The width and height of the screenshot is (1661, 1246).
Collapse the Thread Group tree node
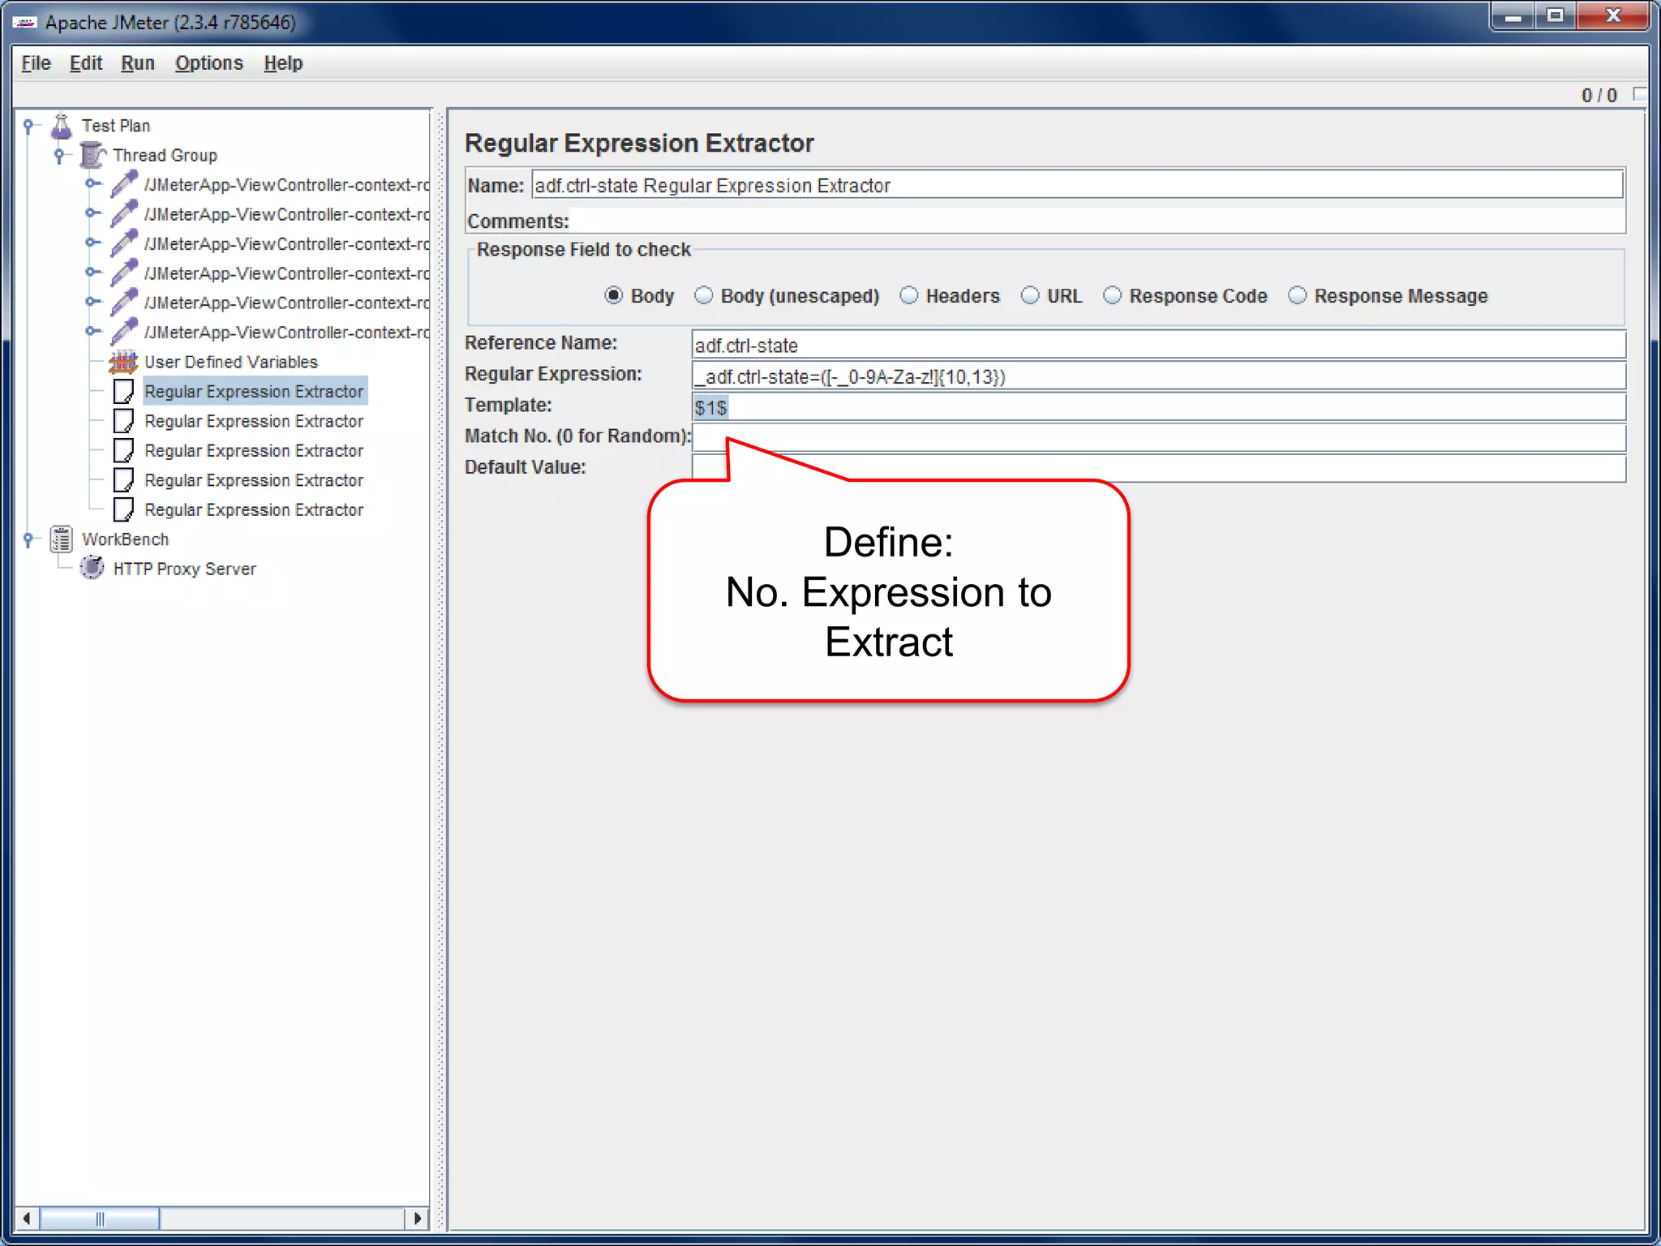(x=59, y=155)
